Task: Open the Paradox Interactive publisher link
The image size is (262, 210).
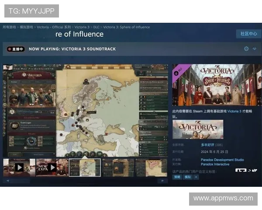Action: (x=216, y=164)
